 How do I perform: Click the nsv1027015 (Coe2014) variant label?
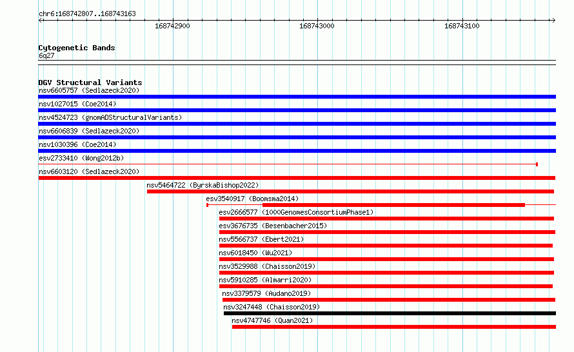pos(77,104)
